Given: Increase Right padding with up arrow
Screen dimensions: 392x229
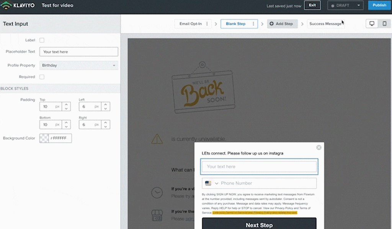Looking at the screenshot, I should [106, 123].
